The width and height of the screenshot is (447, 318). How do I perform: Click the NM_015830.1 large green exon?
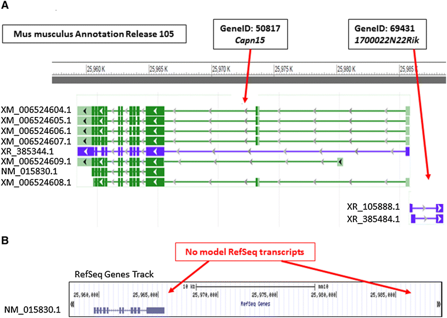pyautogui.click(x=155, y=171)
